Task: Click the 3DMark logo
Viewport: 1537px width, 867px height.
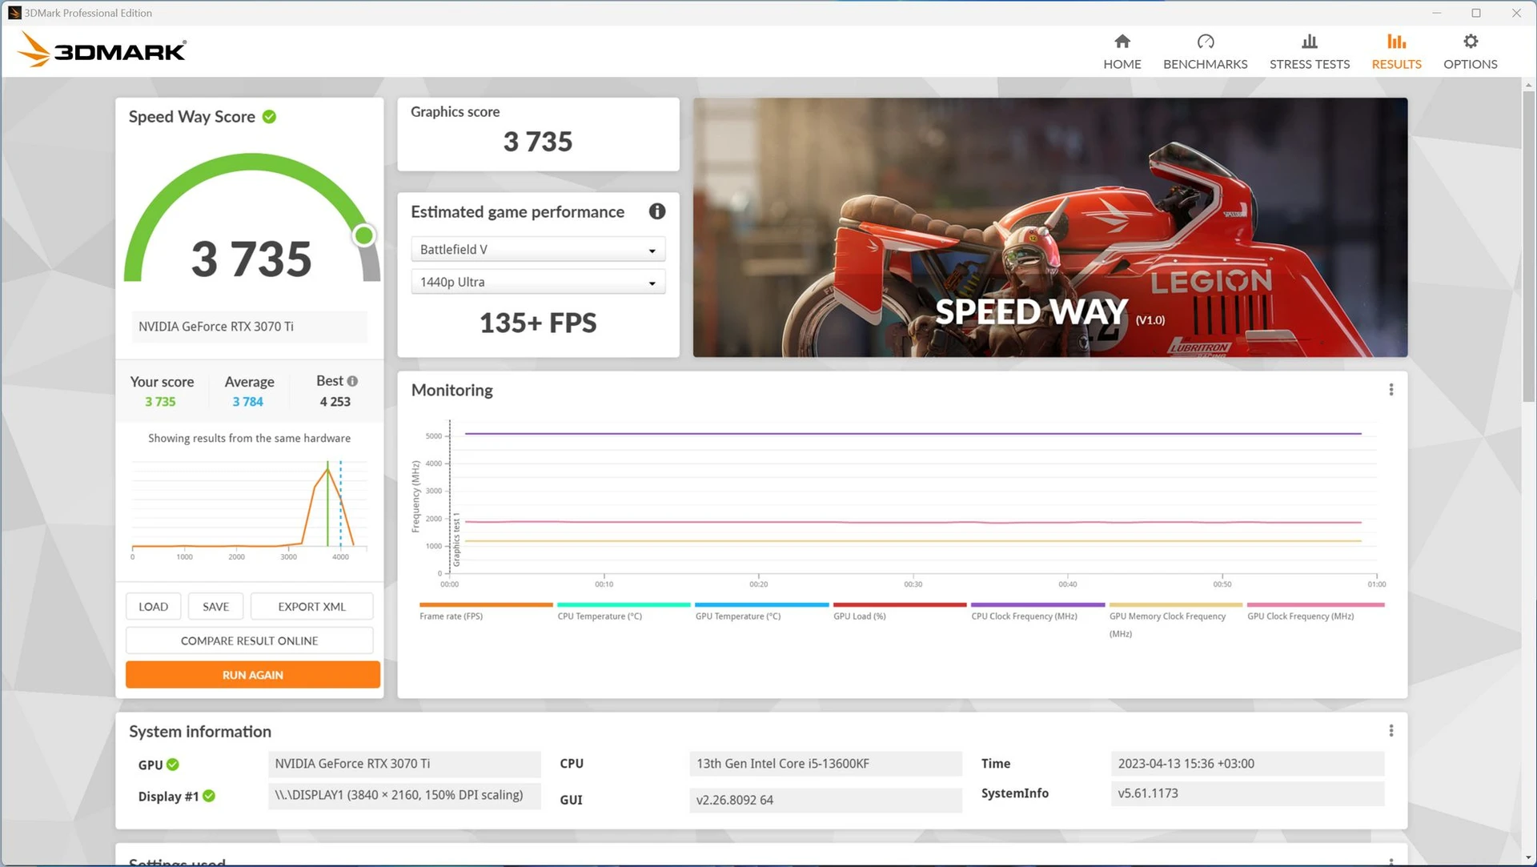Action: coord(102,50)
